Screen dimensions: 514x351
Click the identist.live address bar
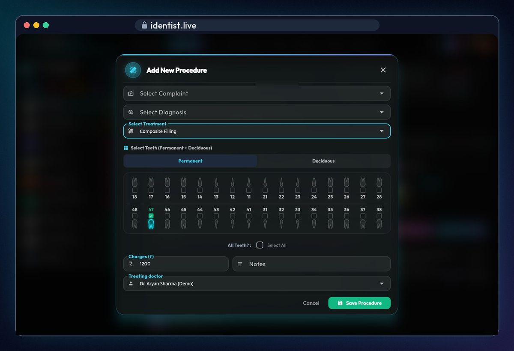pos(257,25)
